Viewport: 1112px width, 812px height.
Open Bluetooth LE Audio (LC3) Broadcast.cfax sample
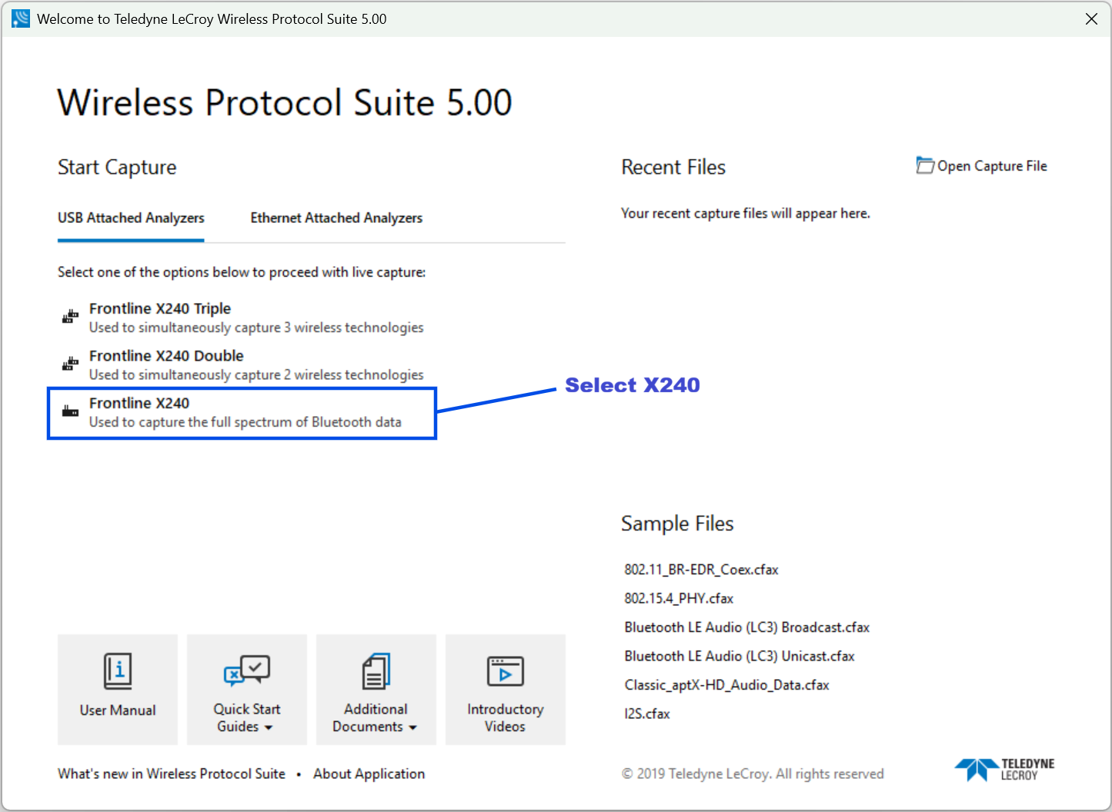(747, 627)
